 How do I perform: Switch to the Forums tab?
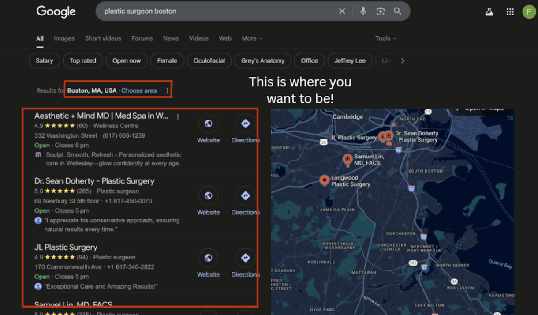point(142,38)
